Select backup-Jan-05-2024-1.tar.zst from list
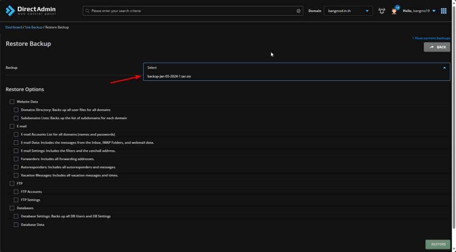The image size is (456, 252). 169,76
